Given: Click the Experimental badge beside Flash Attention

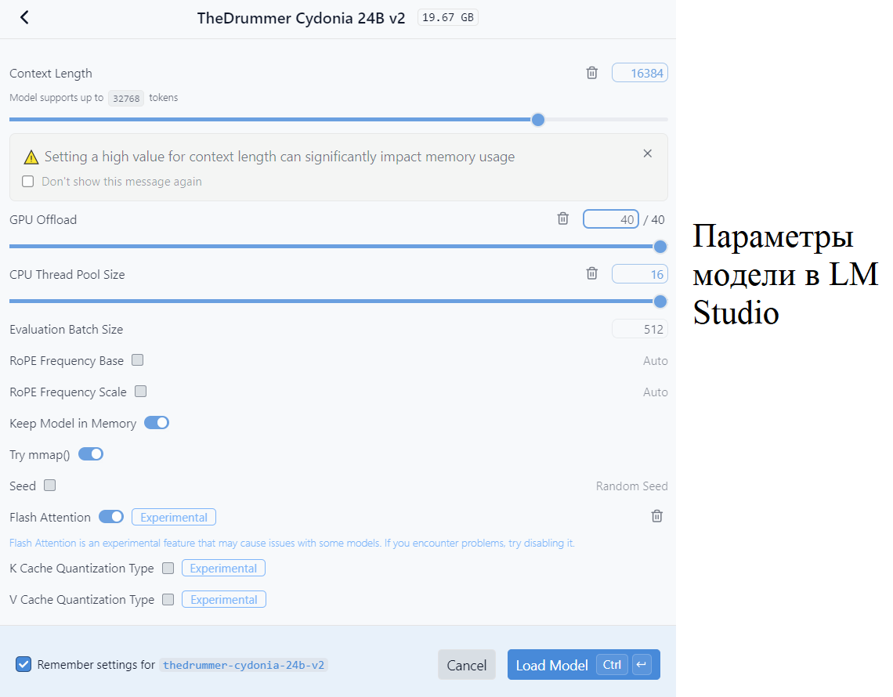Looking at the screenshot, I should (x=174, y=517).
